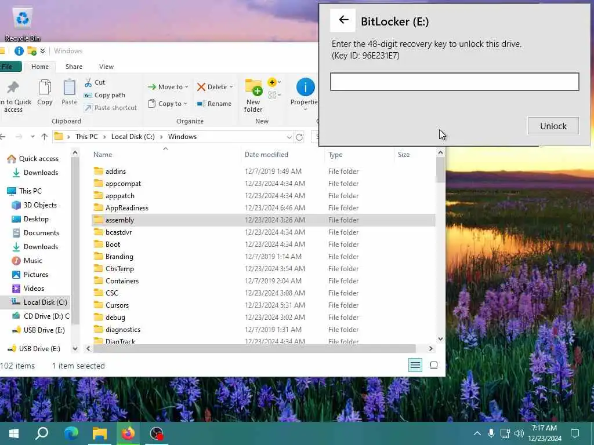Select CD Drive (D:) in navigation pane

tap(46, 316)
